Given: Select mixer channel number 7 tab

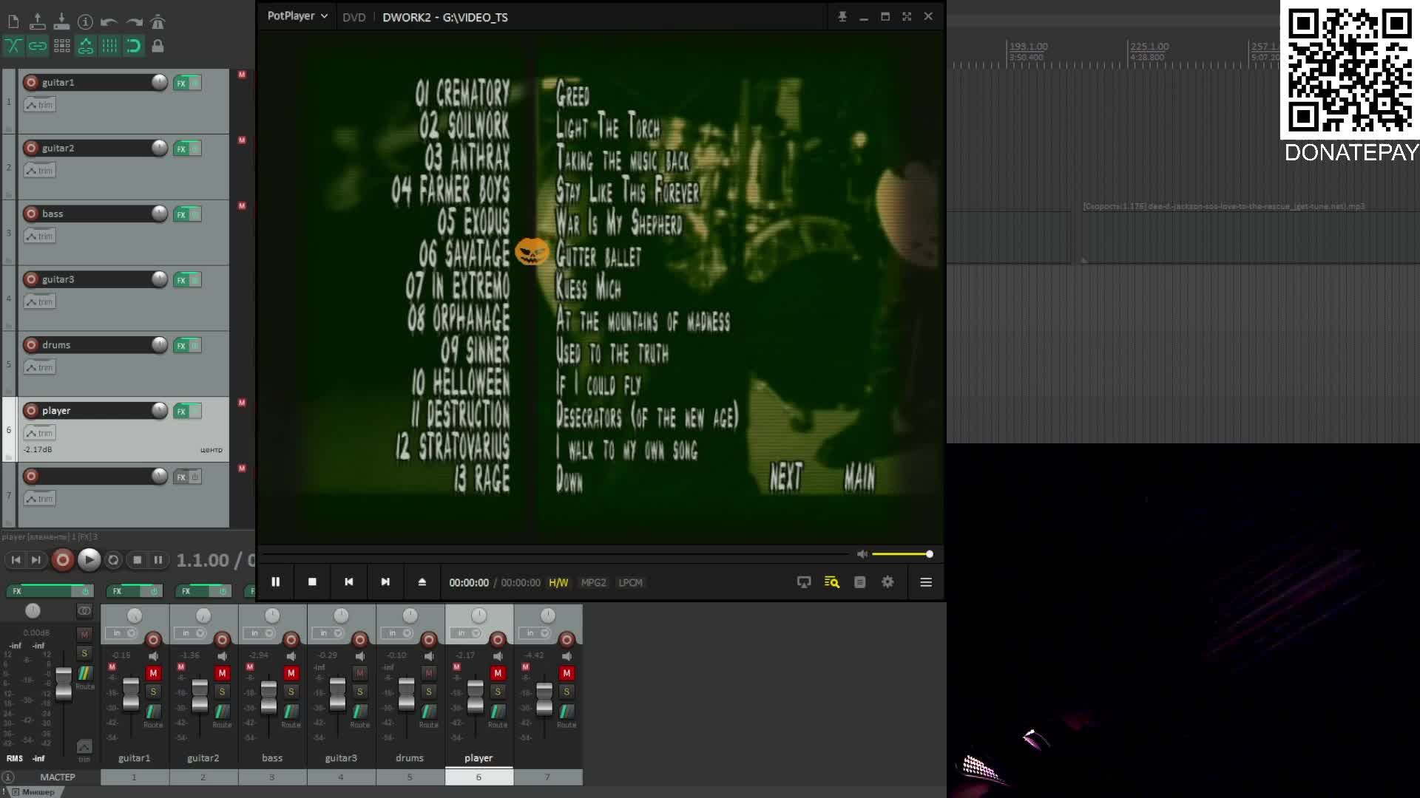Looking at the screenshot, I should point(548,777).
